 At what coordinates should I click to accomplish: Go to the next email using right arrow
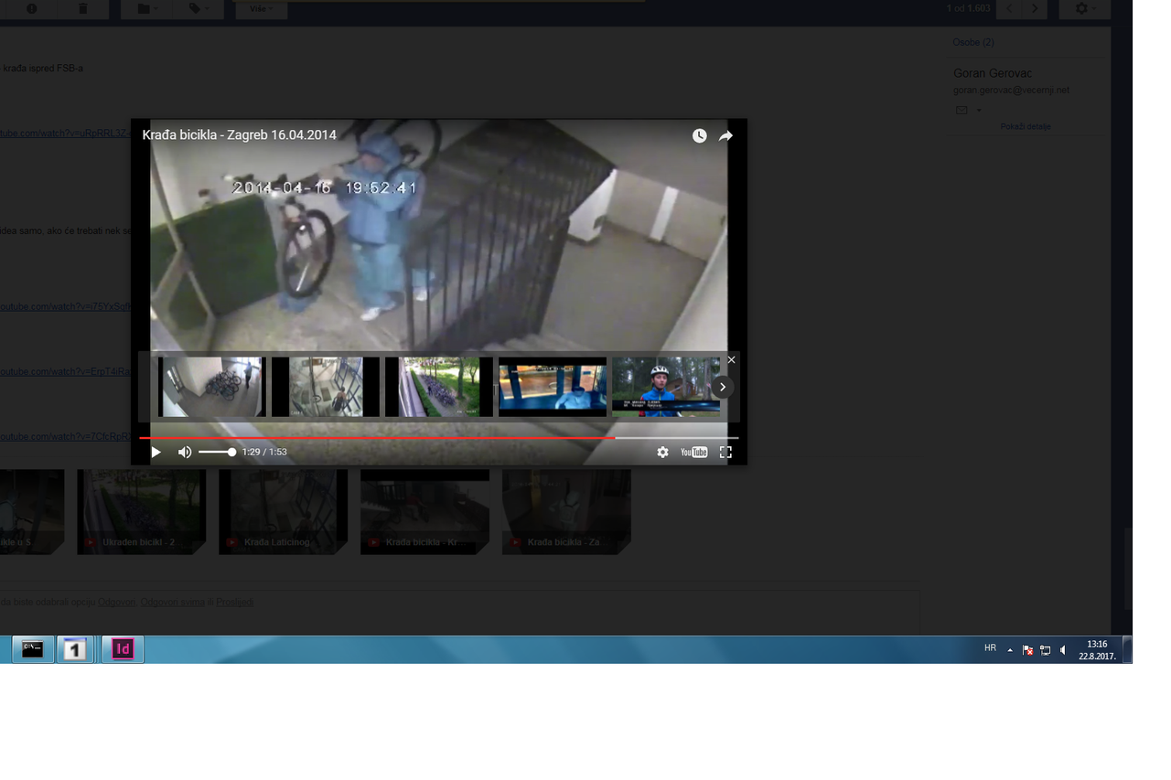tap(1035, 9)
